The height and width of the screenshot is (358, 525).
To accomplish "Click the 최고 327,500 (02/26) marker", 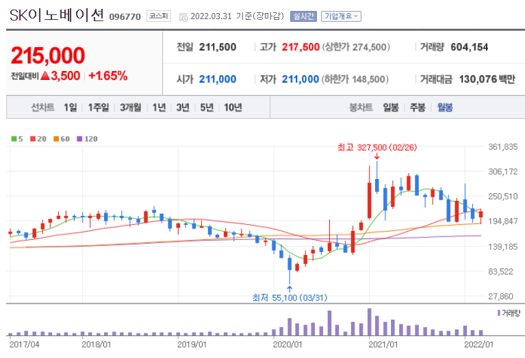I will point(377,148).
